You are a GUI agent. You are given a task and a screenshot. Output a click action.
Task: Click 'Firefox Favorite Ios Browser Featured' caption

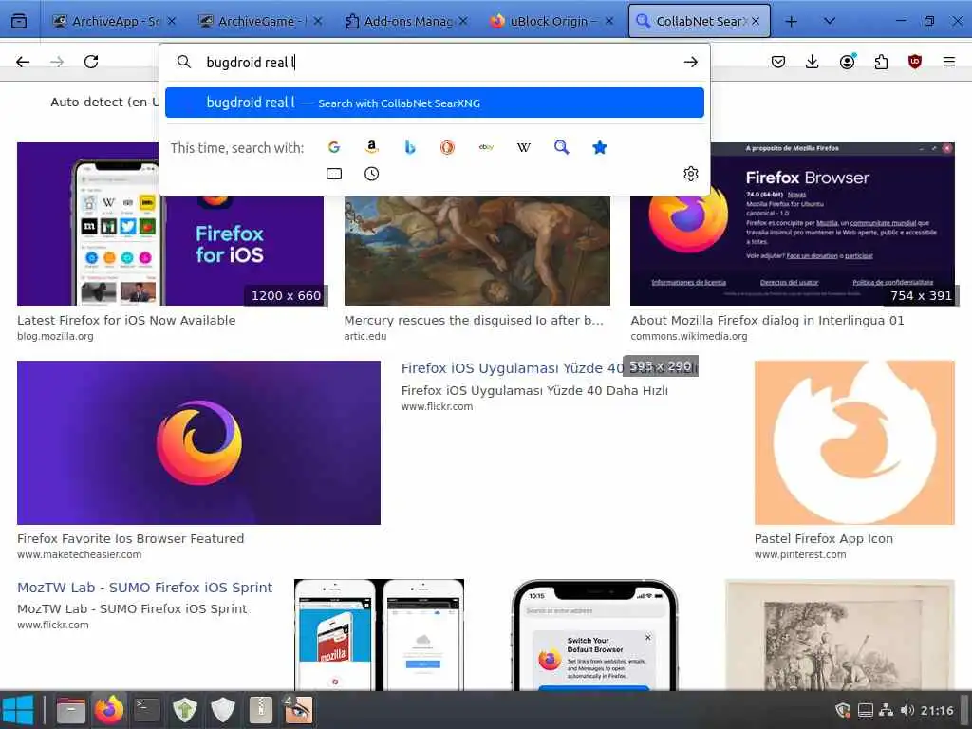point(131,539)
